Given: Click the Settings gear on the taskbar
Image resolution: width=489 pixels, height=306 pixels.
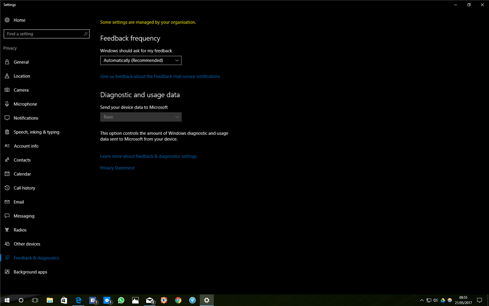Looking at the screenshot, I should click(x=206, y=300).
